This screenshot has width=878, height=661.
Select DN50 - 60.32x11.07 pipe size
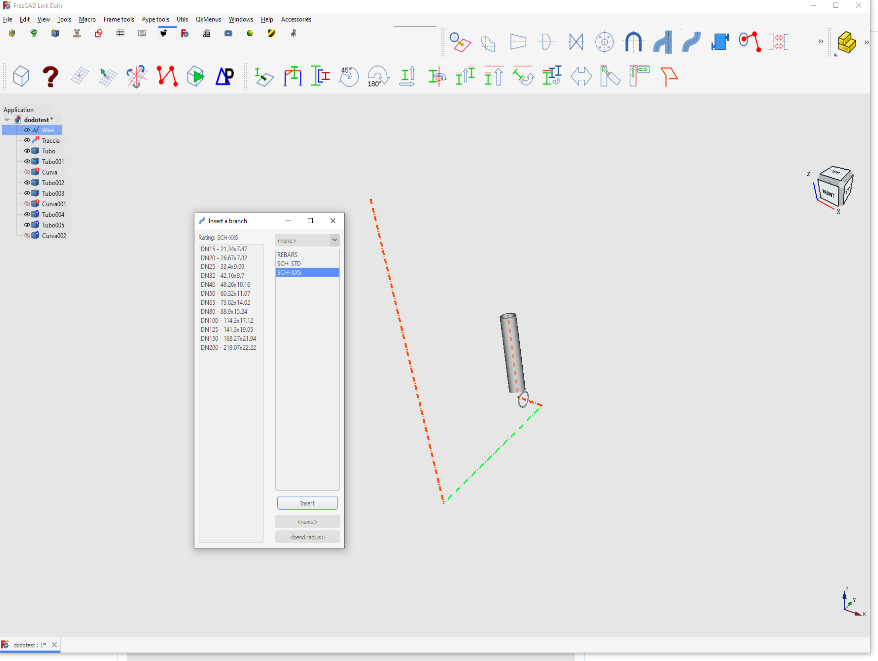pyautogui.click(x=231, y=293)
